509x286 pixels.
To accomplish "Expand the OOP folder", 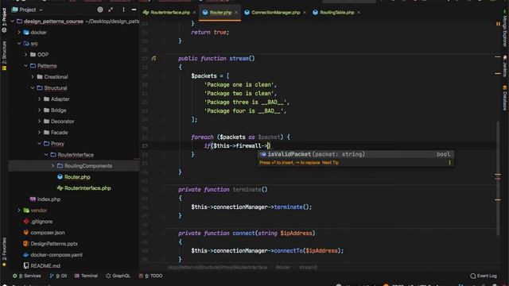I will (x=25, y=55).
